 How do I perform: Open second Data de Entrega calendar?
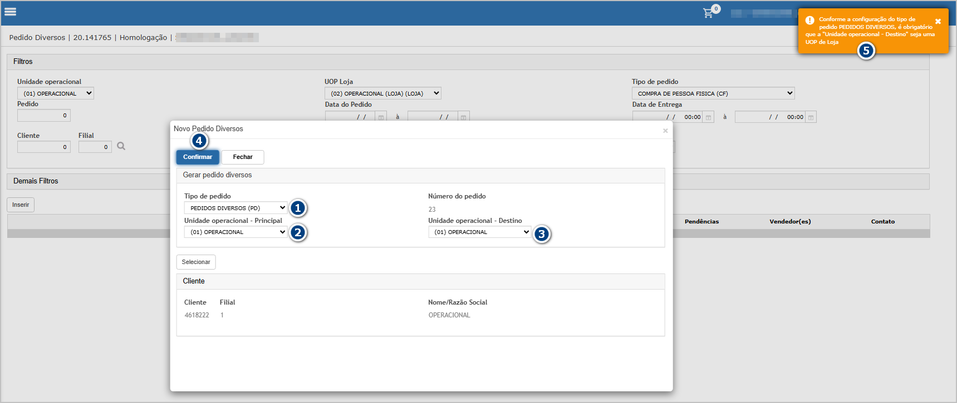[811, 117]
